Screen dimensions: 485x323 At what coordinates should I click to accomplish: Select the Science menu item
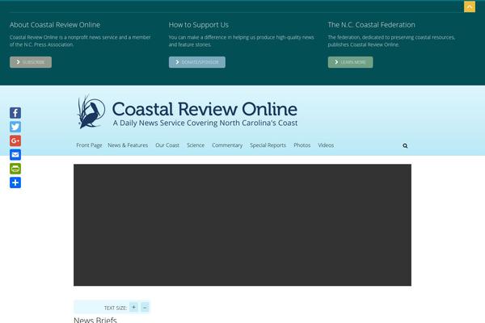pos(196,145)
